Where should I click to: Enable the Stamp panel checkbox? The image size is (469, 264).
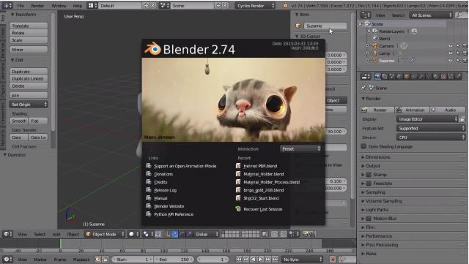369,174
